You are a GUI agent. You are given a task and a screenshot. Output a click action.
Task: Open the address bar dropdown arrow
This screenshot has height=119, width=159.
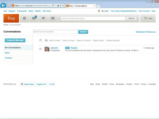coord(55,6)
